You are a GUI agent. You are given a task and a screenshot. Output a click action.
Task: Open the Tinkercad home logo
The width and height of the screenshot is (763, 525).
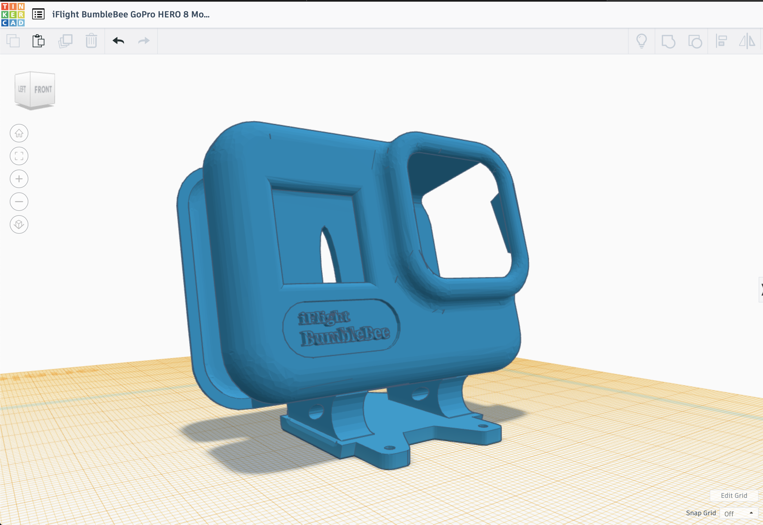[13, 14]
